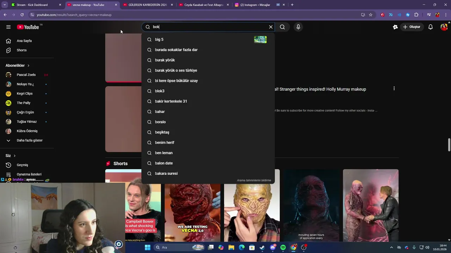Image resolution: width=451 pixels, height=253 pixels.
Task: Switch to Ceyda Kasabalı ve Fırat tab
Action: [x=204, y=5]
